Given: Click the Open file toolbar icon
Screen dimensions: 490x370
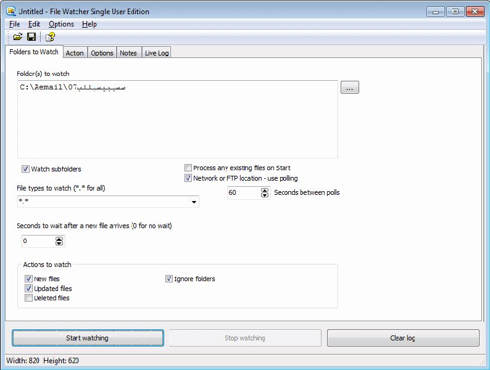Looking at the screenshot, I should [x=18, y=37].
